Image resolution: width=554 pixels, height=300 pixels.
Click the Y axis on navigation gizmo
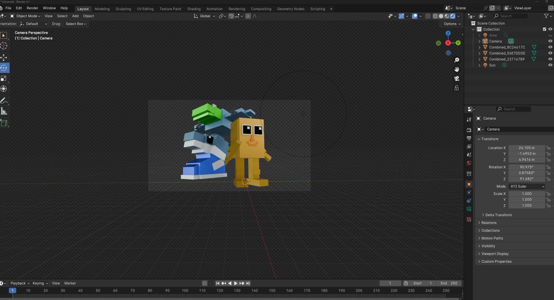coord(458,43)
